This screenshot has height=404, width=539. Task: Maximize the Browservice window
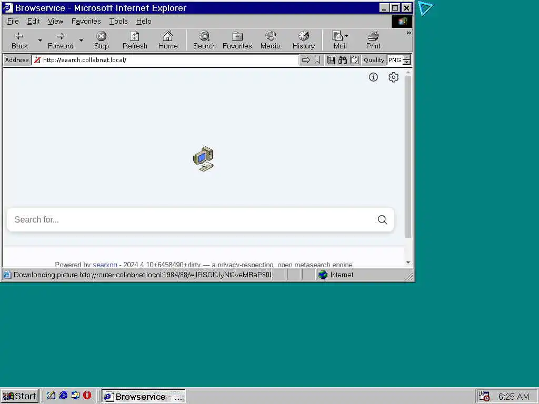(395, 8)
